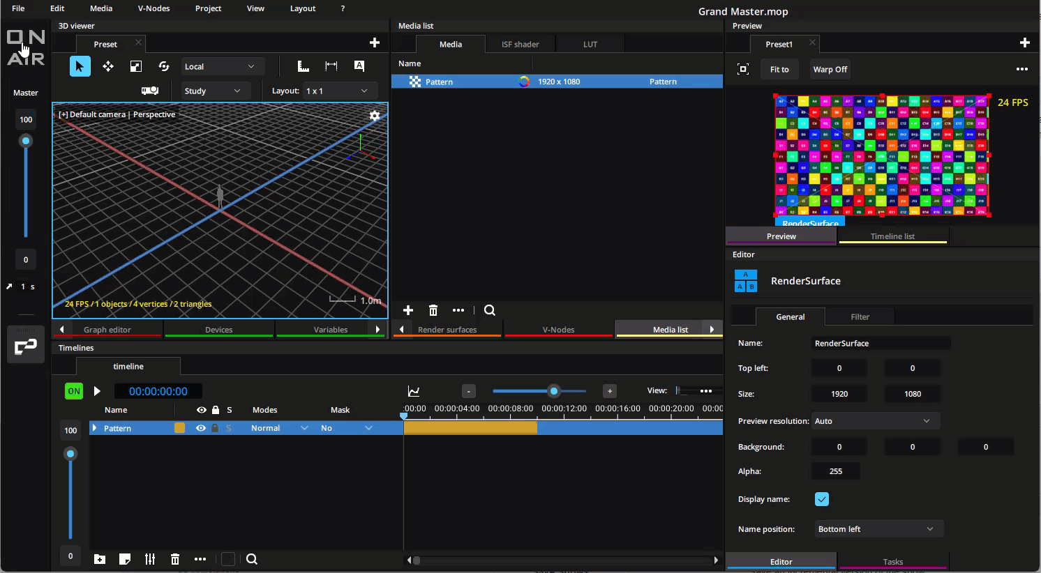Delete selected media with trash icon in Media list
The height and width of the screenshot is (573, 1041).
pos(433,310)
